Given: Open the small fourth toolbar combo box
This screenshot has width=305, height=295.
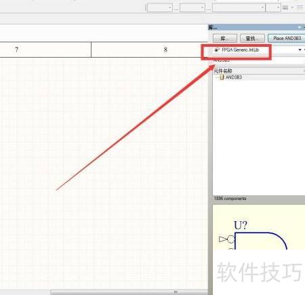Looking at the screenshot, I should click(x=273, y=8).
